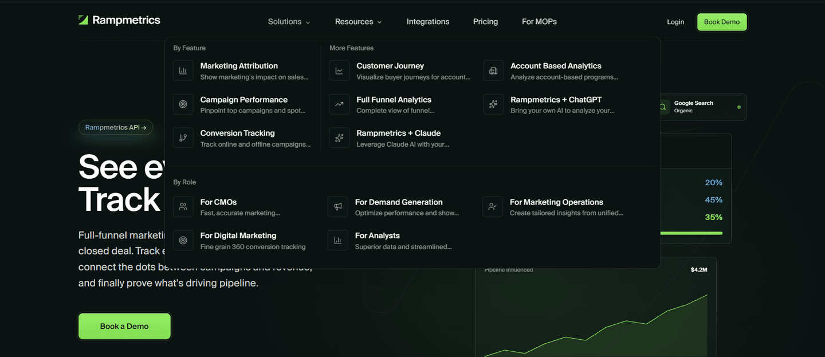Screen dimensions: 825x357
Task: Open the Rampmetrics API pill link
Action: (116, 127)
